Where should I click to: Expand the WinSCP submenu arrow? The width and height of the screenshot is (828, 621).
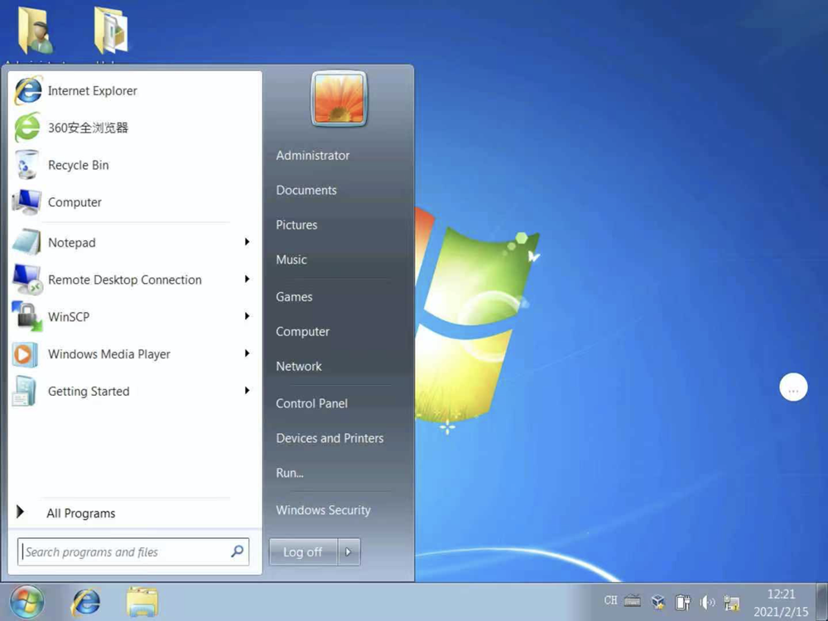click(247, 315)
